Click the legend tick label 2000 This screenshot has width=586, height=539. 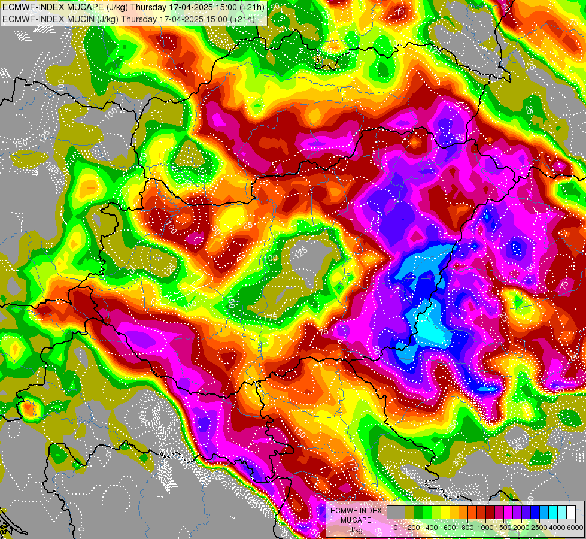pyautogui.click(x=522, y=528)
